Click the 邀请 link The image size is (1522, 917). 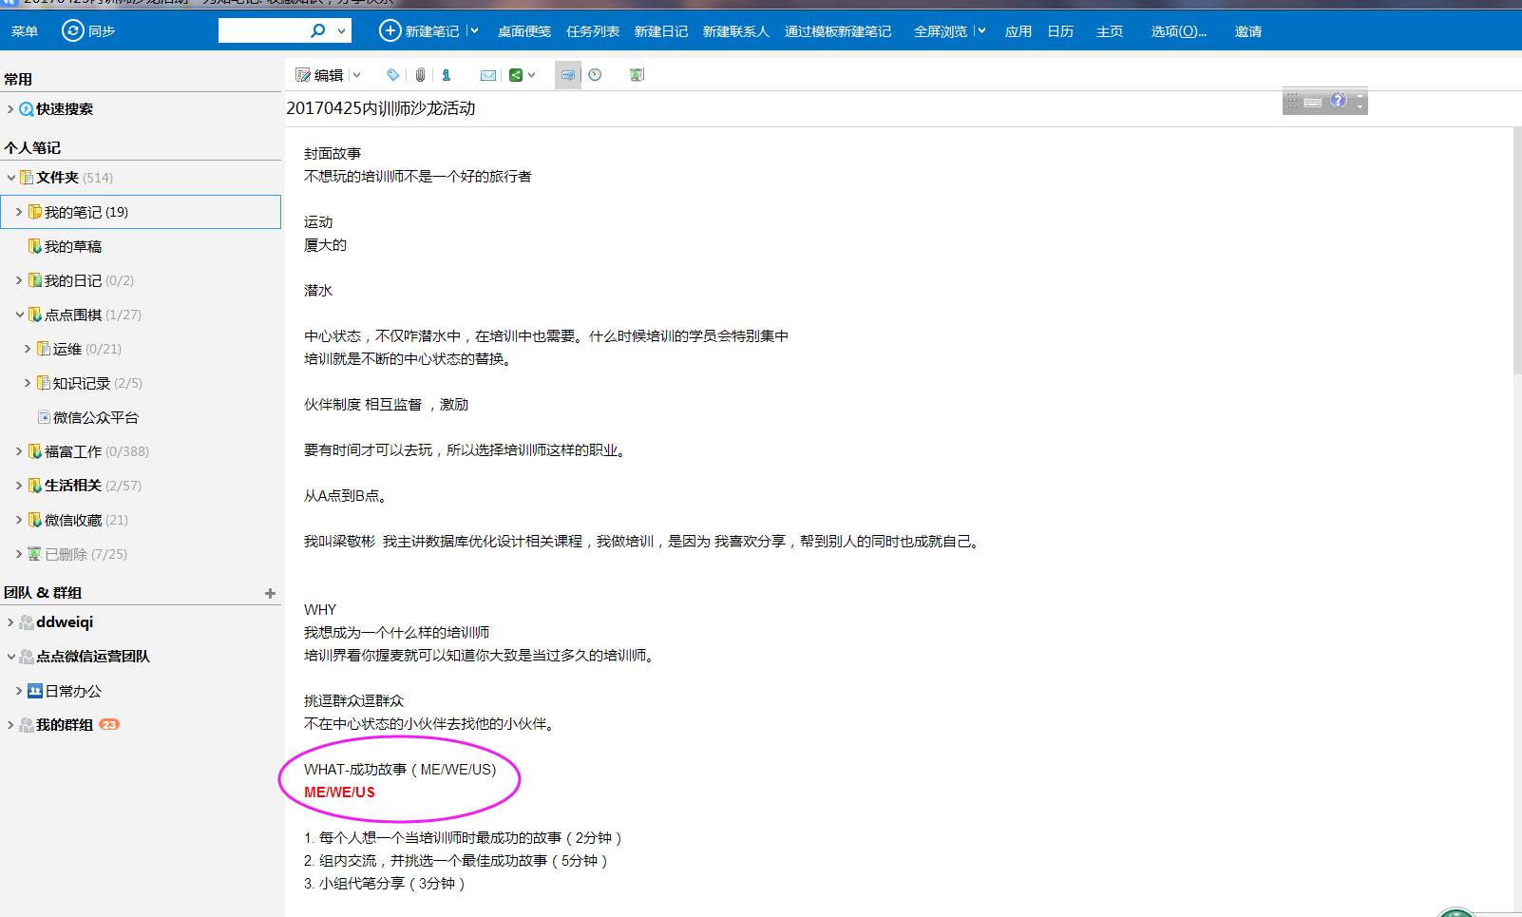tap(1248, 31)
